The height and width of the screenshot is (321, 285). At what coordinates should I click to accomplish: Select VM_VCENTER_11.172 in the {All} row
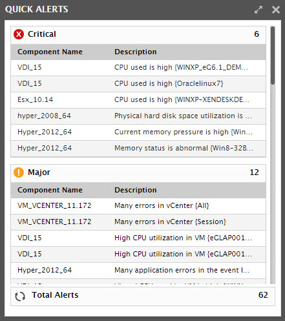(54, 205)
